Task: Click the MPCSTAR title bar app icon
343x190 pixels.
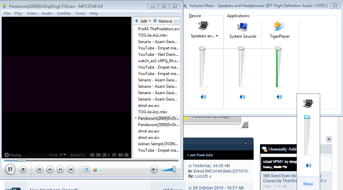Action: [5, 6]
